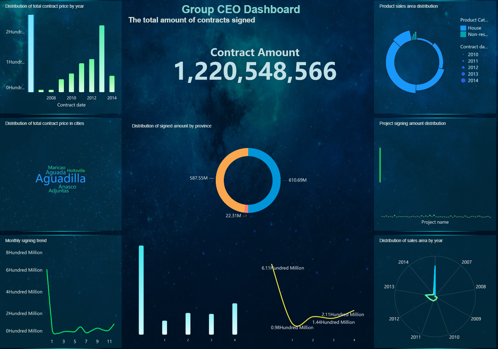Screen dimensions: 498x349
Task: Toggle the 2010 contract date legend item
Action: coord(473,55)
